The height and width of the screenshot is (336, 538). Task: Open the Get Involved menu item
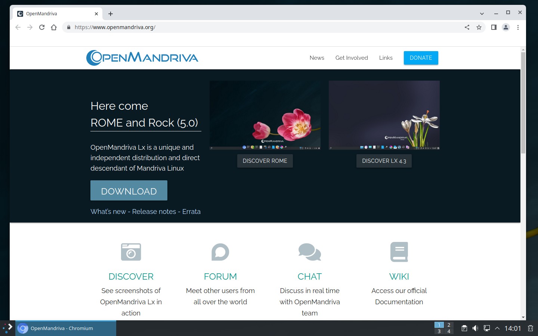[352, 58]
